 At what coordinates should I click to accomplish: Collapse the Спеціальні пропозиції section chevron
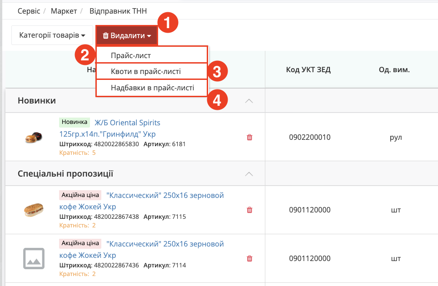249,174
